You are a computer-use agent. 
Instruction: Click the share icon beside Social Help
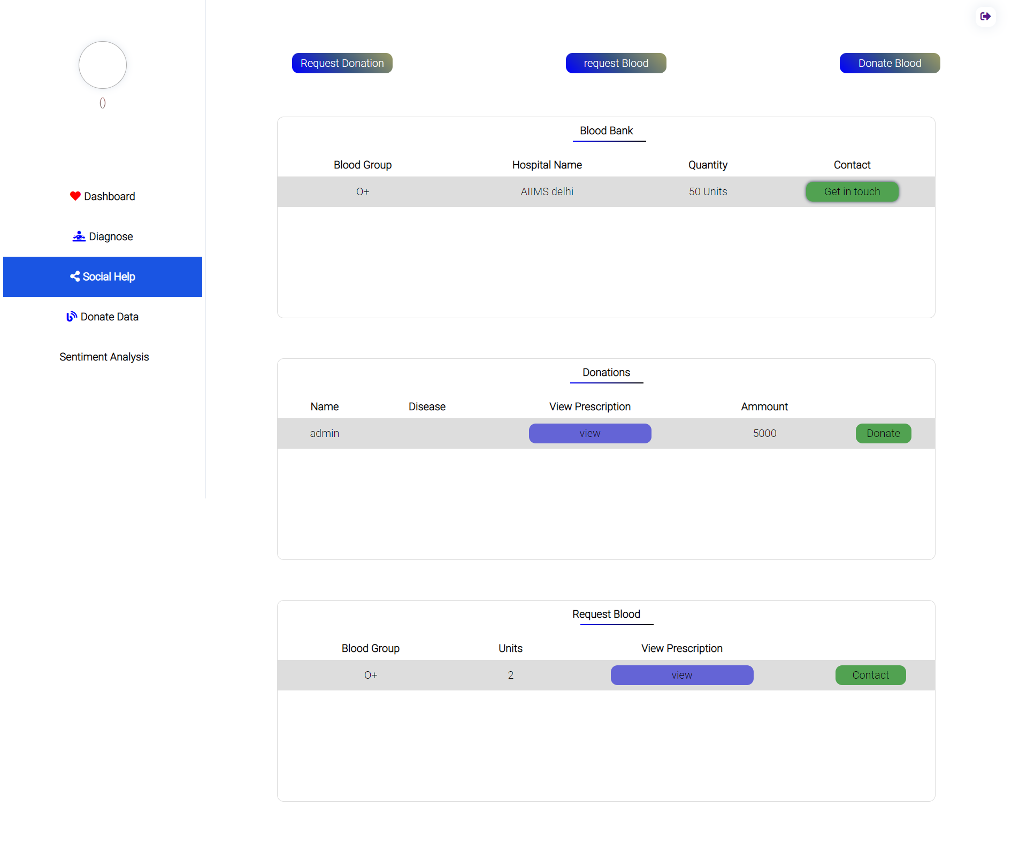[75, 276]
